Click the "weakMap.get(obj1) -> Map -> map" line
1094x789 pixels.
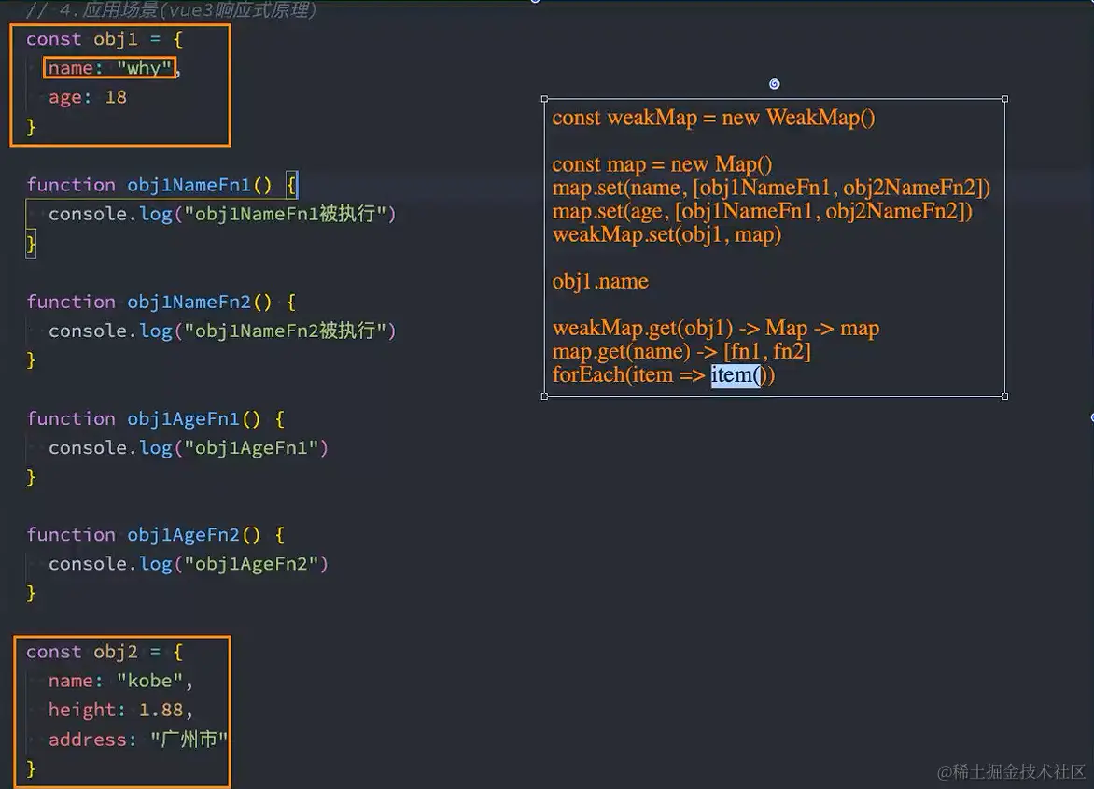715,328
